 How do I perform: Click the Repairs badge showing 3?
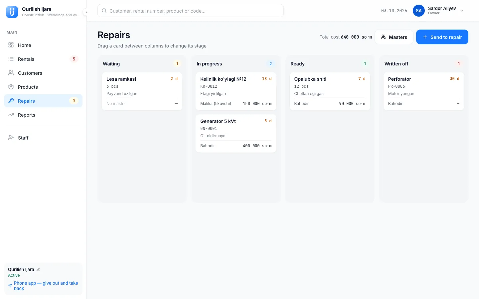[x=74, y=101]
